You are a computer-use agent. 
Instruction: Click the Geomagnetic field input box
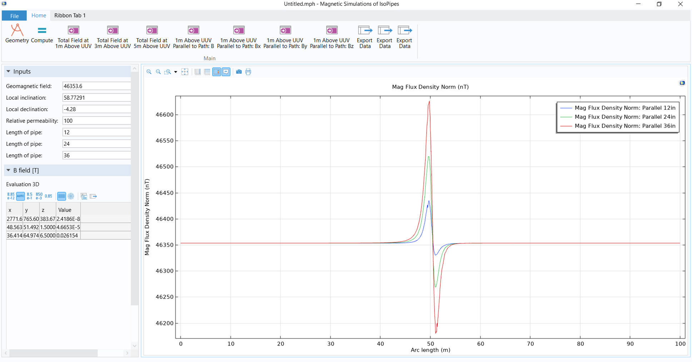[96, 86]
